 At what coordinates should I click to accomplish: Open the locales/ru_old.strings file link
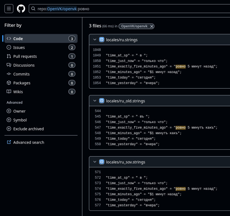tap(125, 101)
